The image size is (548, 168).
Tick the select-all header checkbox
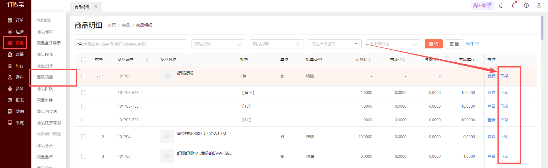(84, 60)
